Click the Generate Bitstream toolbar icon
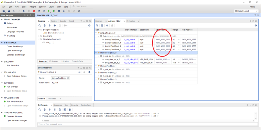 tap(54, 11)
